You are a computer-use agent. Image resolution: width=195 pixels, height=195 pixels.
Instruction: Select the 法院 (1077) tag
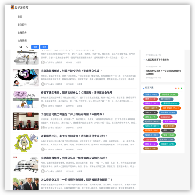point(150,117)
